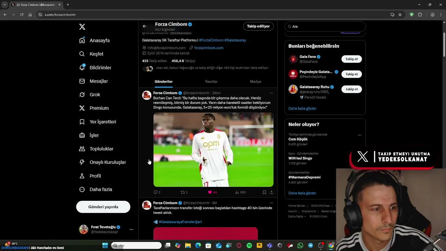Open Gala Fans profile avatar
The height and width of the screenshot is (251, 446).
point(293,59)
